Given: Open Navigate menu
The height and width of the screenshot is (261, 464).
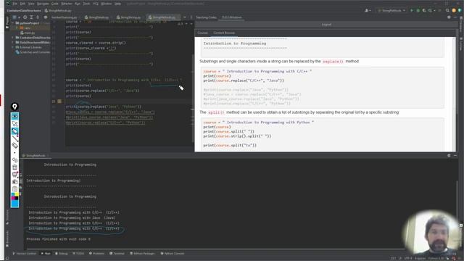Looking at the screenshot, I should click(x=43, y=4).
